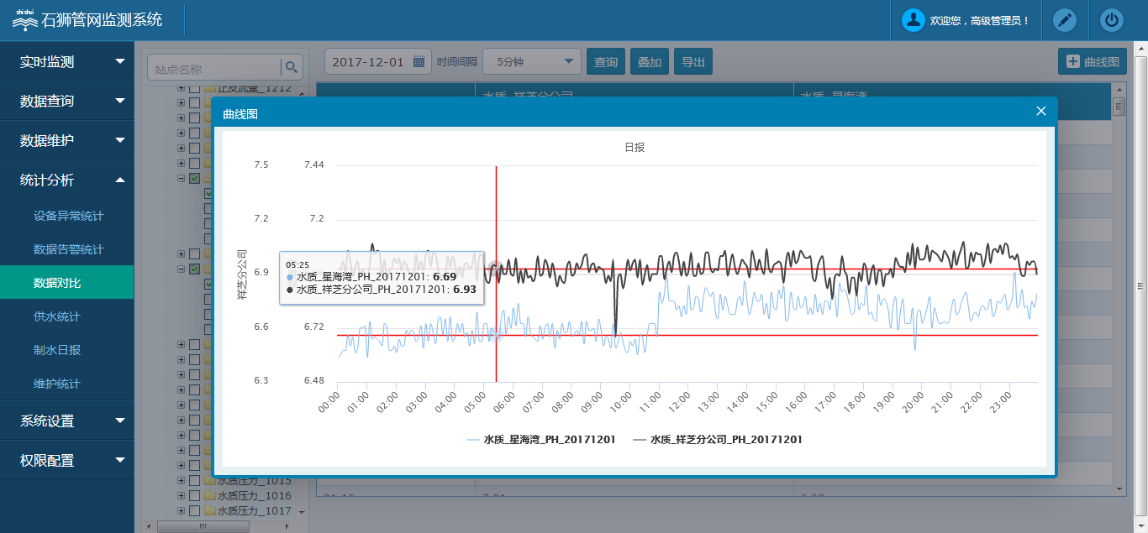
Task: Click the pencil edit icon in header
Action: coord(1065,20)
